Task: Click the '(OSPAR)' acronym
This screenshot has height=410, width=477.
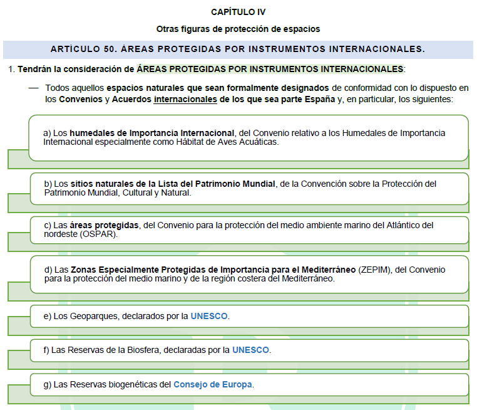Action: coord(97,234)
